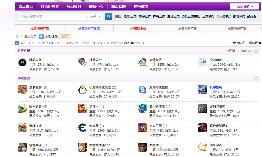
Task: Open 勇士的信仰 forum icon
Action: (x=142, y=109)
